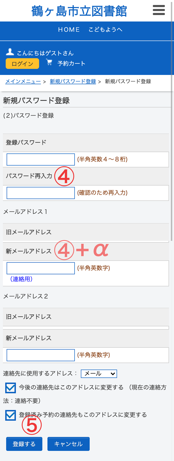Click the 登録する button
The height and width of the screenshot is (461, 174).
[x=24, y=444]
